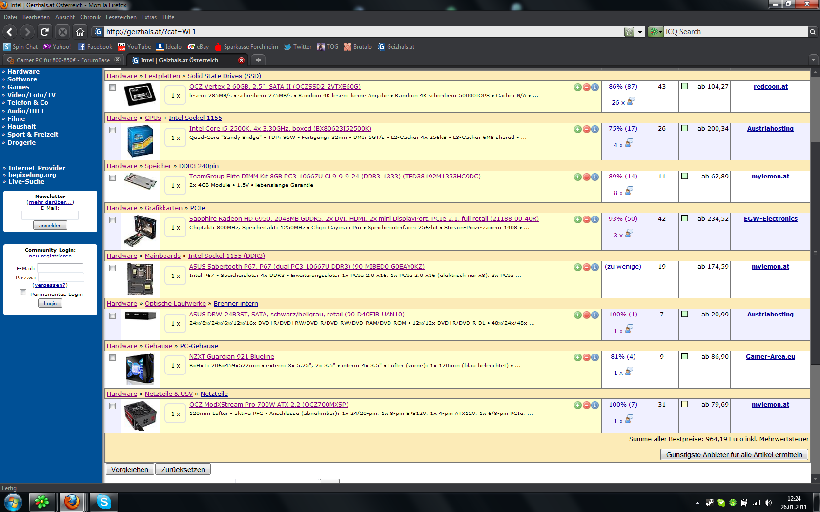Open the eBay bookmark
The height and width of the screenshot is (512, 820).
(198, 47)
